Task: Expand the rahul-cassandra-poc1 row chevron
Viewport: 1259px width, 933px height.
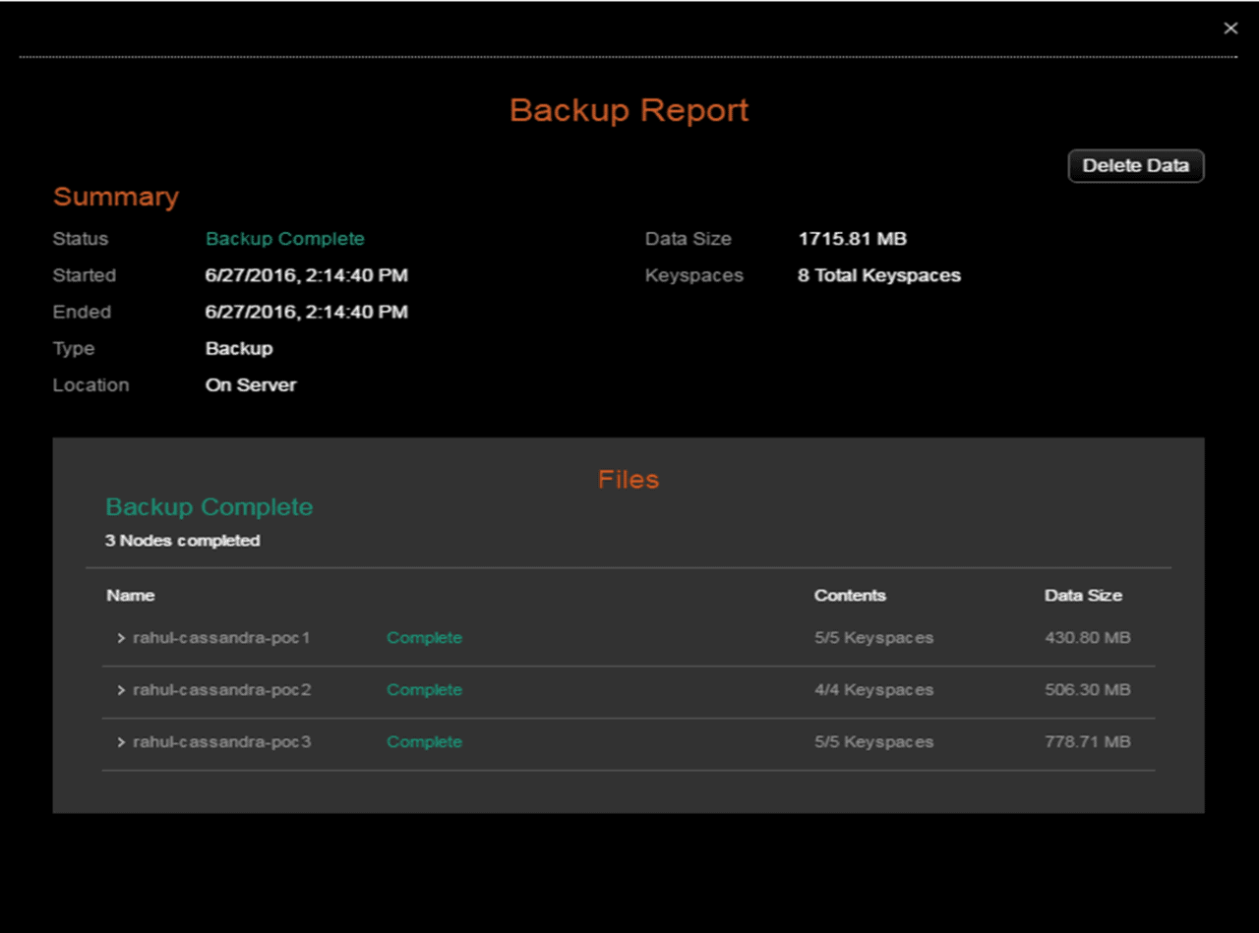Action: 121,638
